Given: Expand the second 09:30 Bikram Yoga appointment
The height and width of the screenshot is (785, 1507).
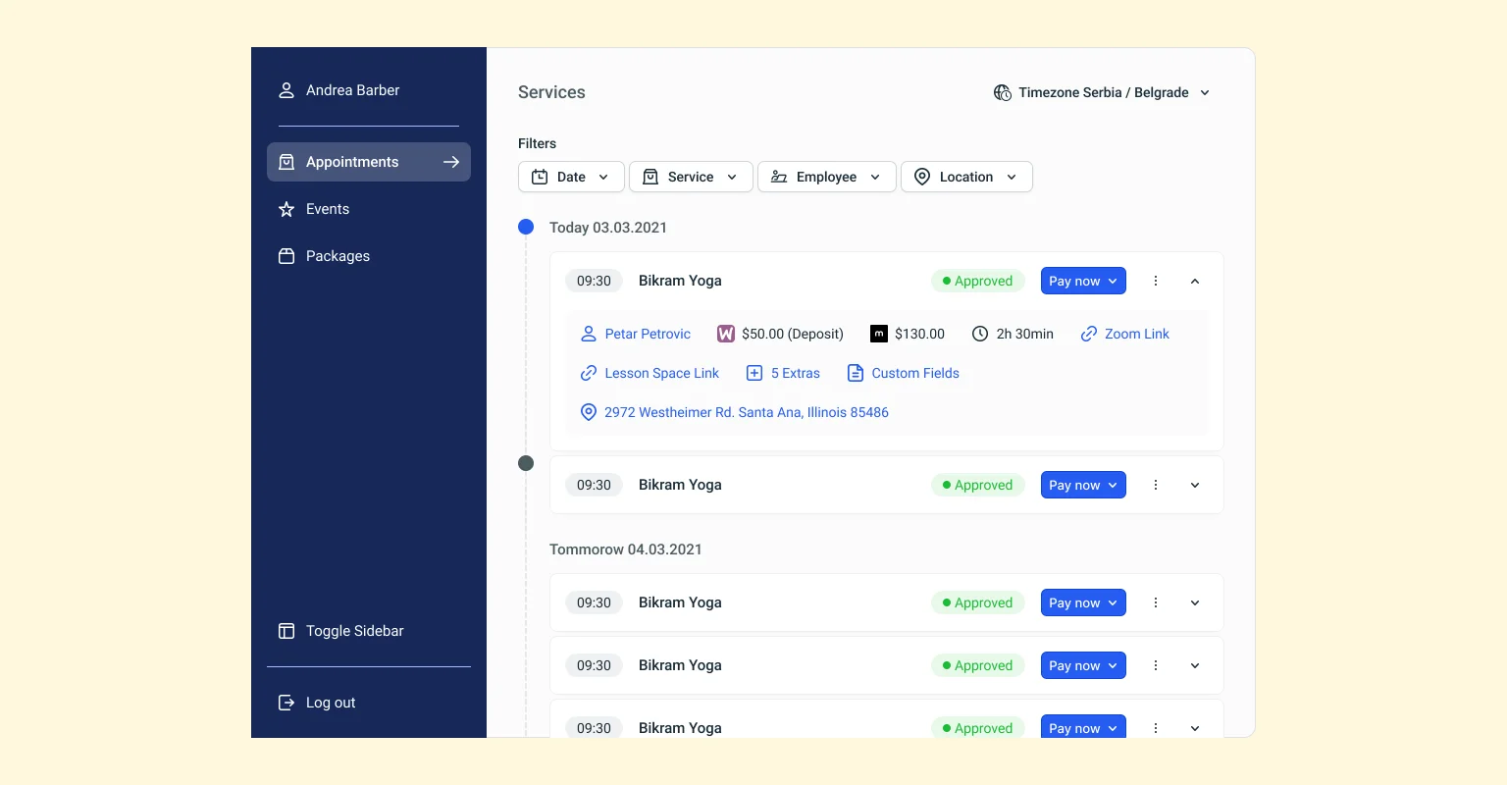Looking at the screenshot, I should click(x=1194, y=485).
